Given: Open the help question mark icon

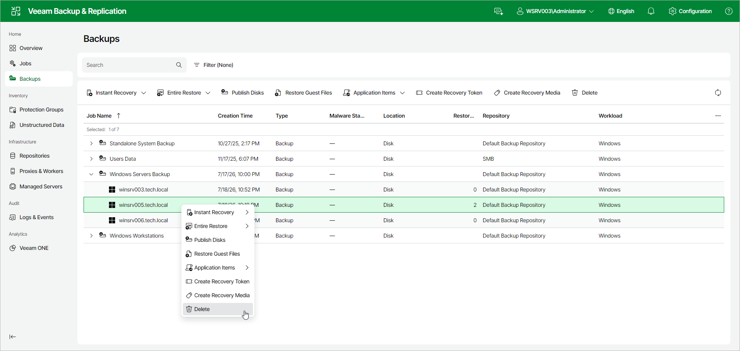Looking at the screenshot, I should (729, 11).
